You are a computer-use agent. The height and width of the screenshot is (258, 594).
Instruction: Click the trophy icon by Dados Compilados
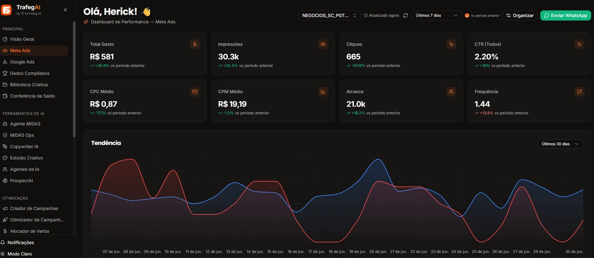[x=5, y=73]
